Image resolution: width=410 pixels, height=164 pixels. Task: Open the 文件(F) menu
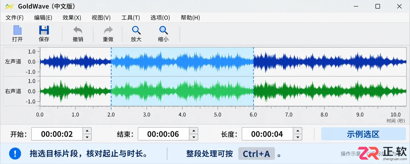coord(15,18)
